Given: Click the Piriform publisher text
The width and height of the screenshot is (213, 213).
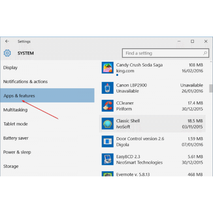Looking at the screenshot, I should tap(124, 109).
